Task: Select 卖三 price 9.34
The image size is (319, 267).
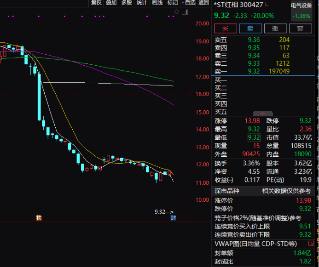Action: (254, 56)
